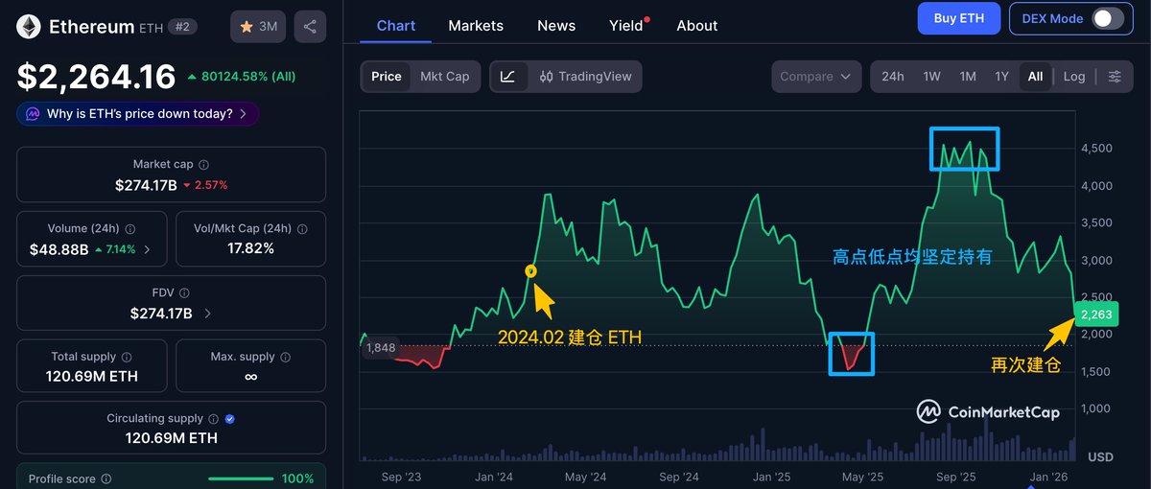This screenshot has width=1151, height=489.
Task: Click the Buy ETH button
Action: coord(958,18)
